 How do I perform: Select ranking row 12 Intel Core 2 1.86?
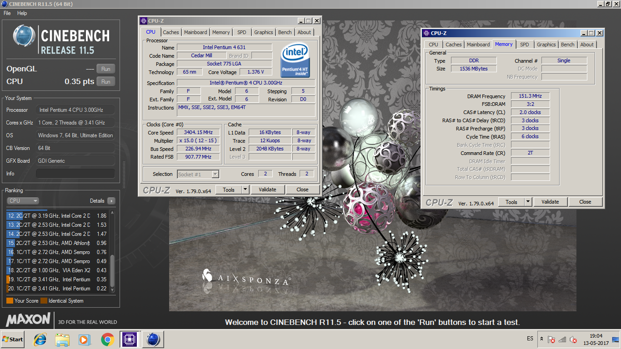(x=57, y=216)
